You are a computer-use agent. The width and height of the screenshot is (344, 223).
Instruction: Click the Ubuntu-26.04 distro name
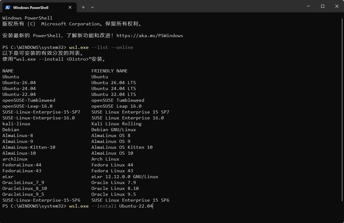pyautogui.click(x=19, y=83)
